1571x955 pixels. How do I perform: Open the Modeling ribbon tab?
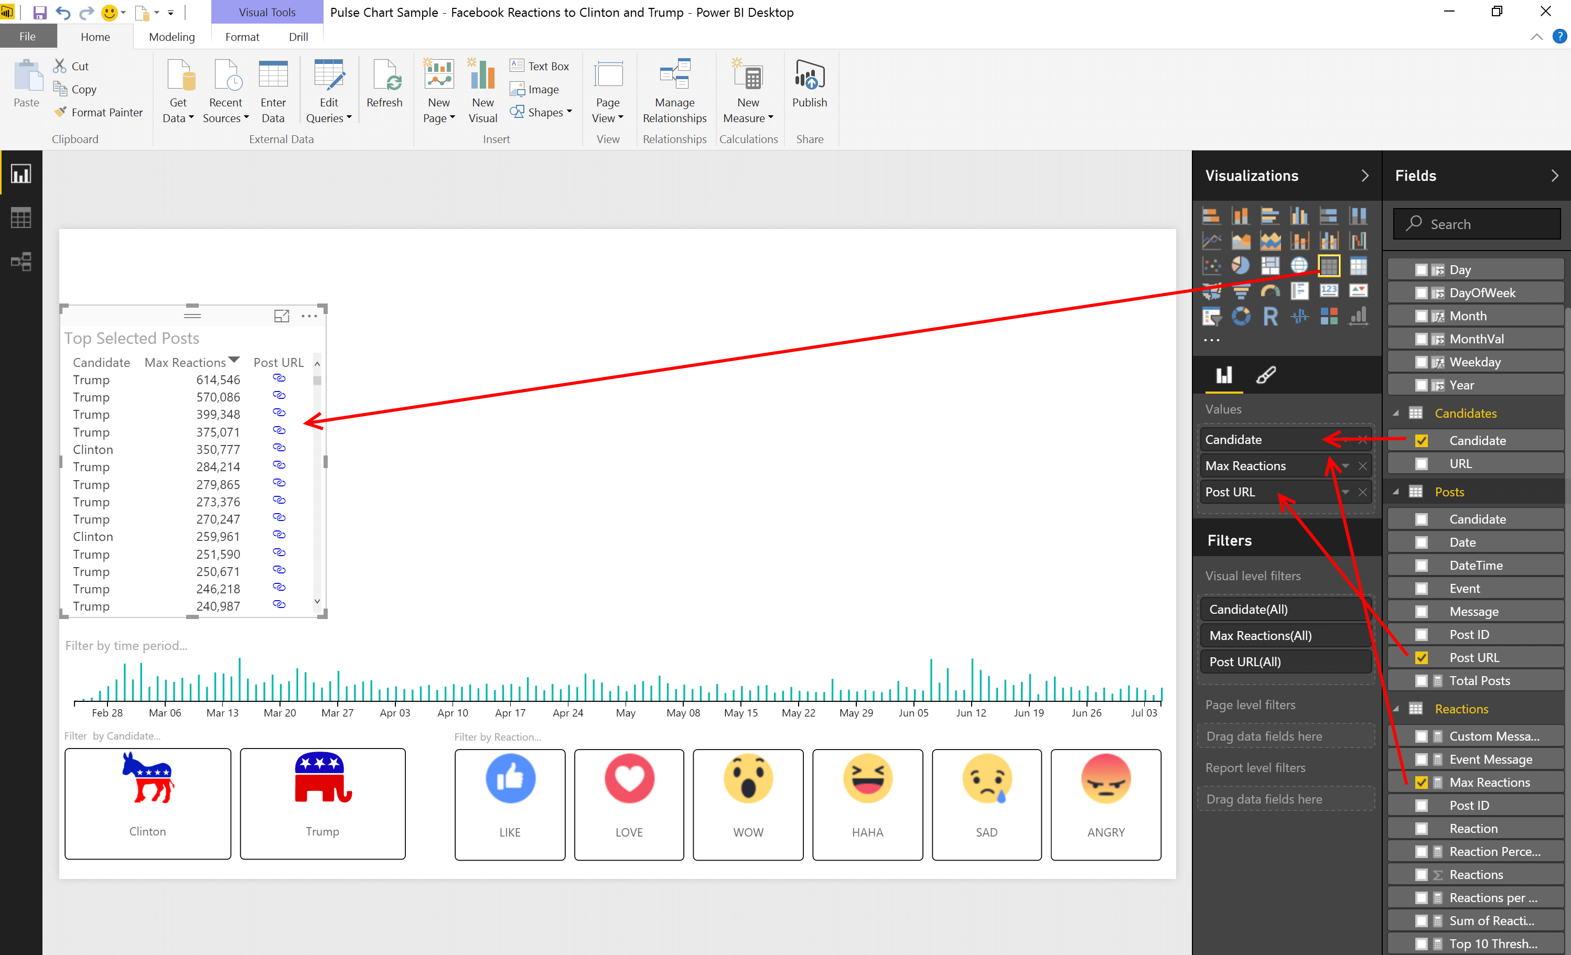click(x=171, y=37)
